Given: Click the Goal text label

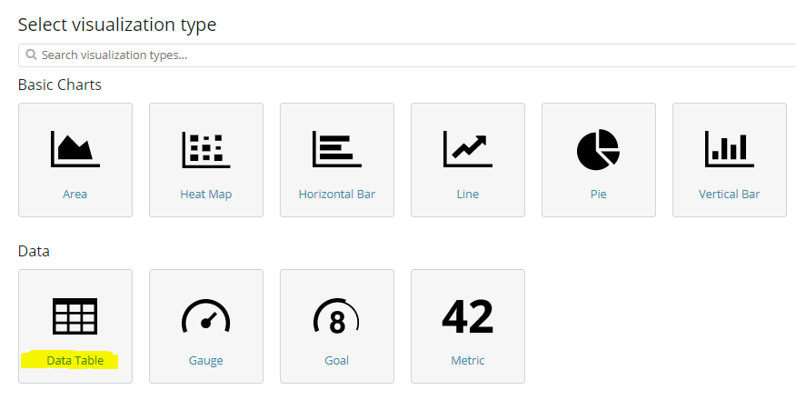Looking at the screenshot, I should (336, 360).
